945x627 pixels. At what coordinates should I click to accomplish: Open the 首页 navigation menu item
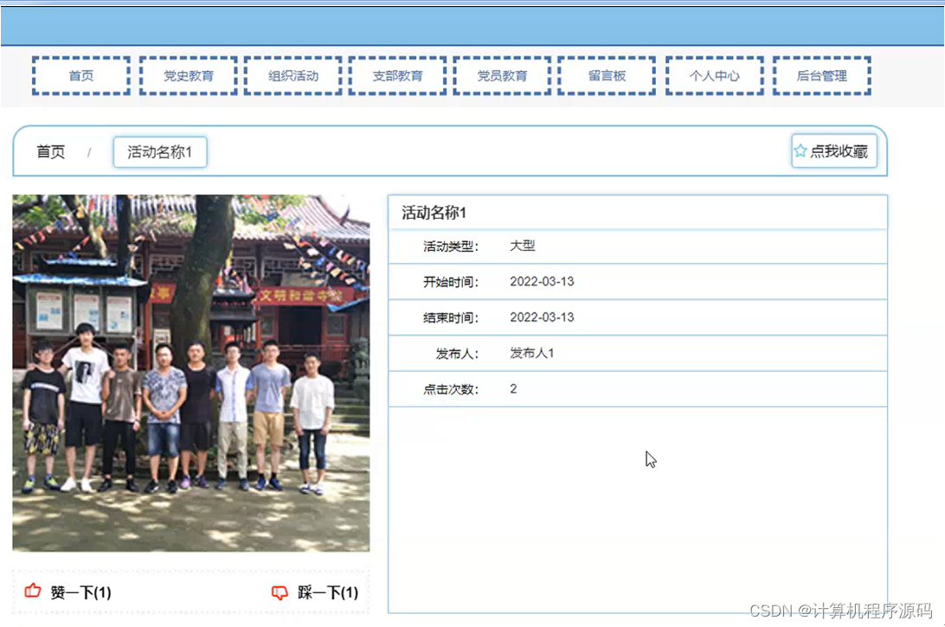click(x=81, y=76)
